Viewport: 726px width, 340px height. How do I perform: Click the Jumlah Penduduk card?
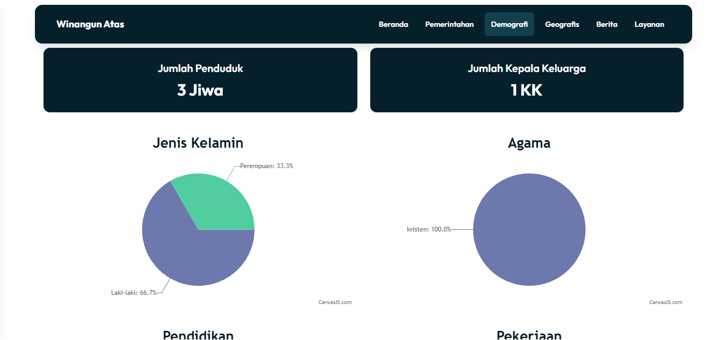point(200,80)
